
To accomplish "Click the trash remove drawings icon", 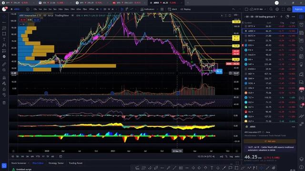I will click(4, 103).
